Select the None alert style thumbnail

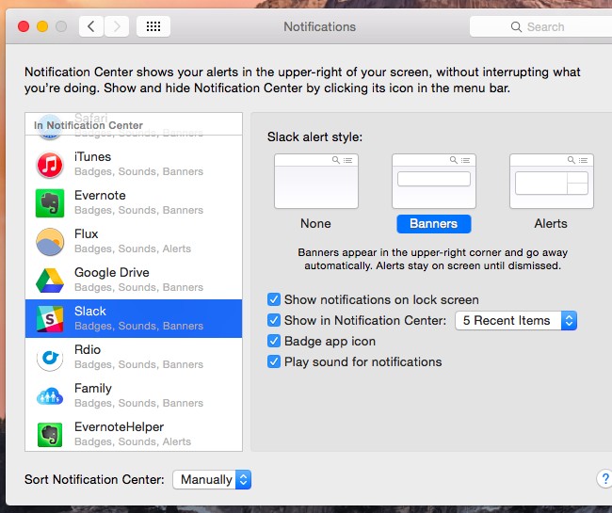pyautogui.click(x=316, y=181)
